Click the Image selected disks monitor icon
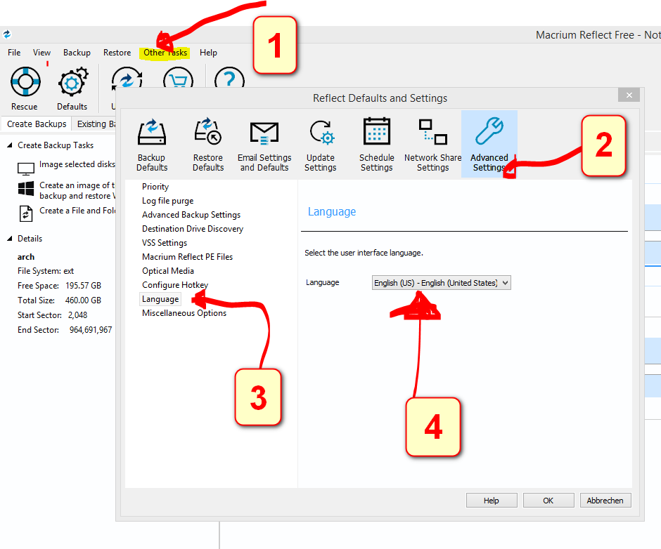The width and height of the screenshot is (661, 549). (x=26, y=168)
